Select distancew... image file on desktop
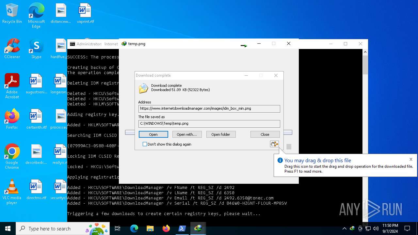 [61, 14]
